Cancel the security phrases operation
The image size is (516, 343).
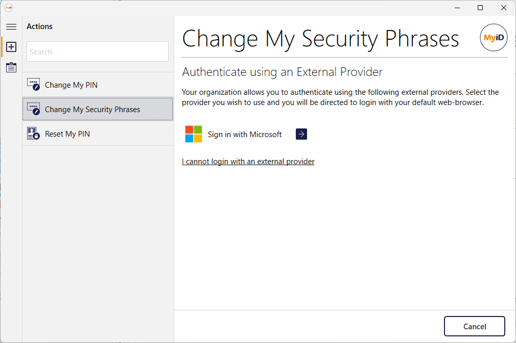(x=475, y=326)
